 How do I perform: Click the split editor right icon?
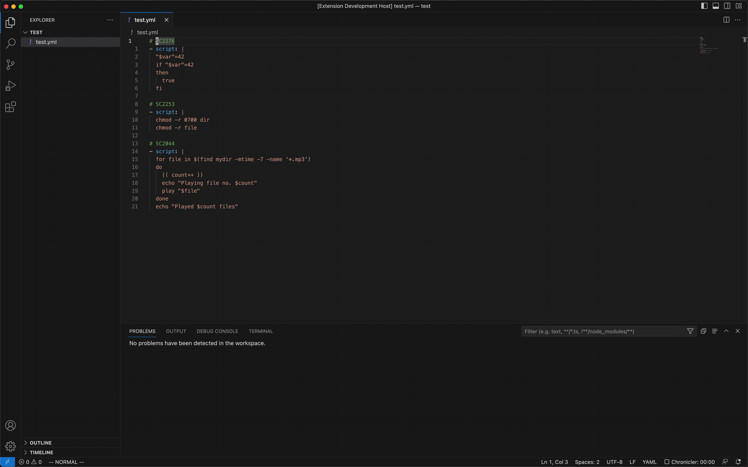(726, 20)
